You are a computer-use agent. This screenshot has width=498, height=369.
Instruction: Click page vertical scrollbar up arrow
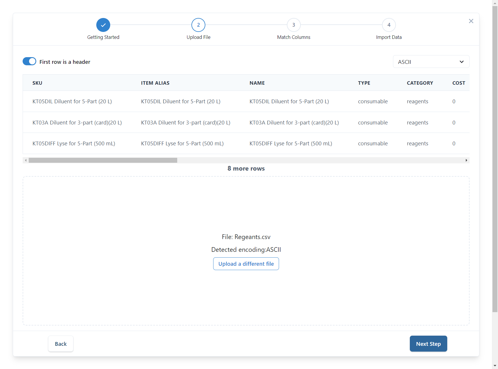[495, 3]
